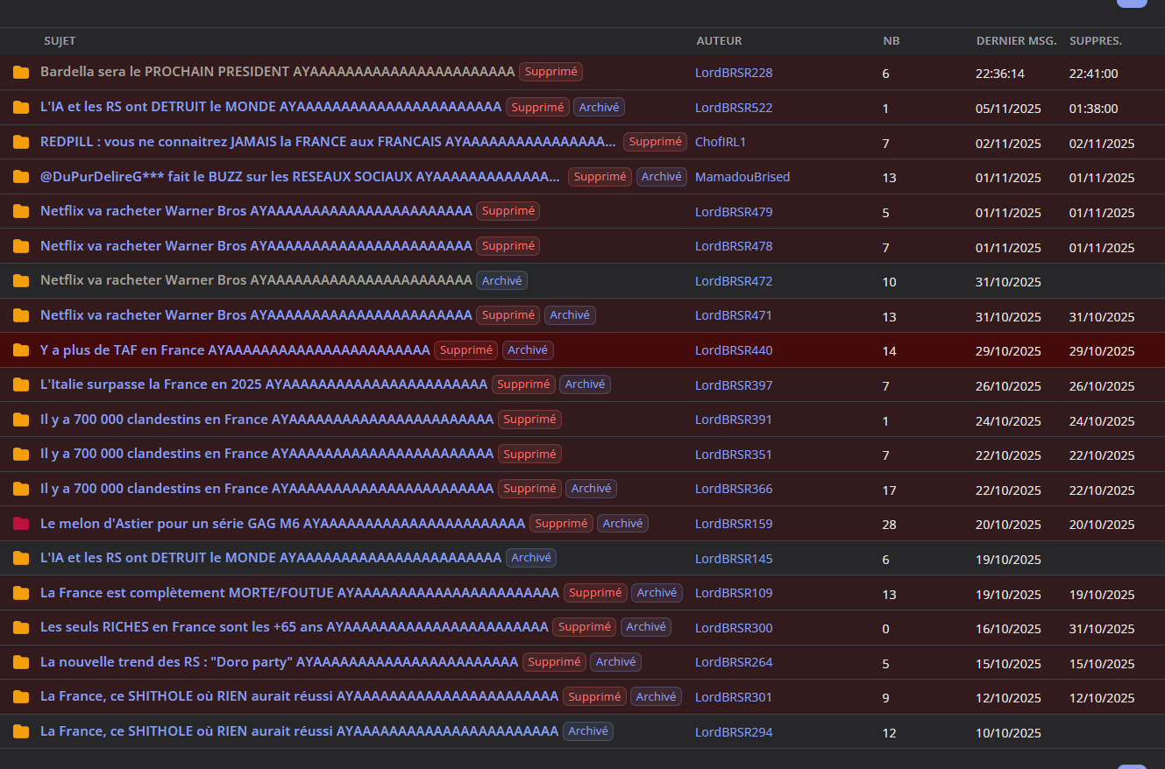Click Archivé badge on LordBRSR294's SHITHOLE topic
Image resolution: width=1165 pixels, height=769 pixels.
tap(587, 731)
